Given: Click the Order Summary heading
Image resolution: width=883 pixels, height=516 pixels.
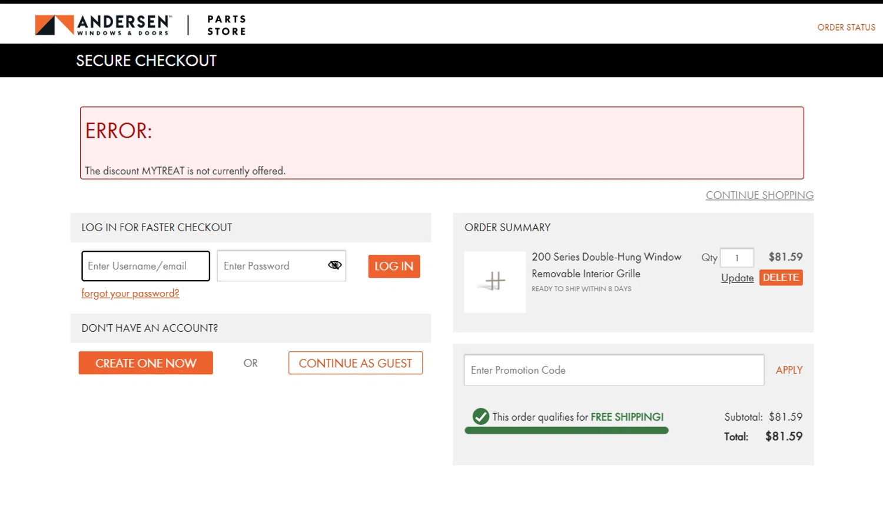Looking at the screenshot, I should click(x=507, y=227).
